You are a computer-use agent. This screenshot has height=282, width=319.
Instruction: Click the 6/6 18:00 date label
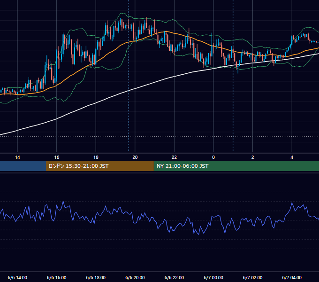click(x=96, y=277)
